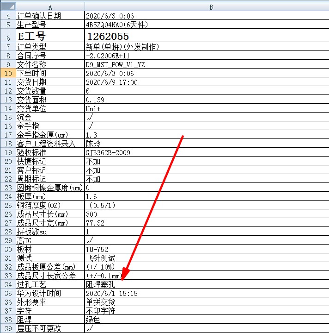Click cell 不印字符

tap(207, 311)
